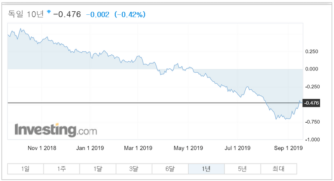Viewport: 334px width, 181px height.
Task: Click the Sep 1 2019 date label
Action: (287, 148)
